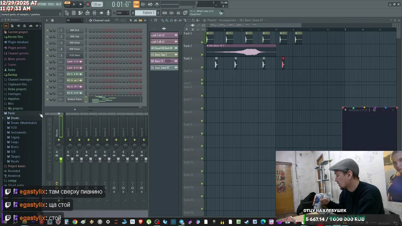Toggle mute LED on FLEX Bass channel
The height and width of the screenshot is (226, 402).
click(47, 56)
